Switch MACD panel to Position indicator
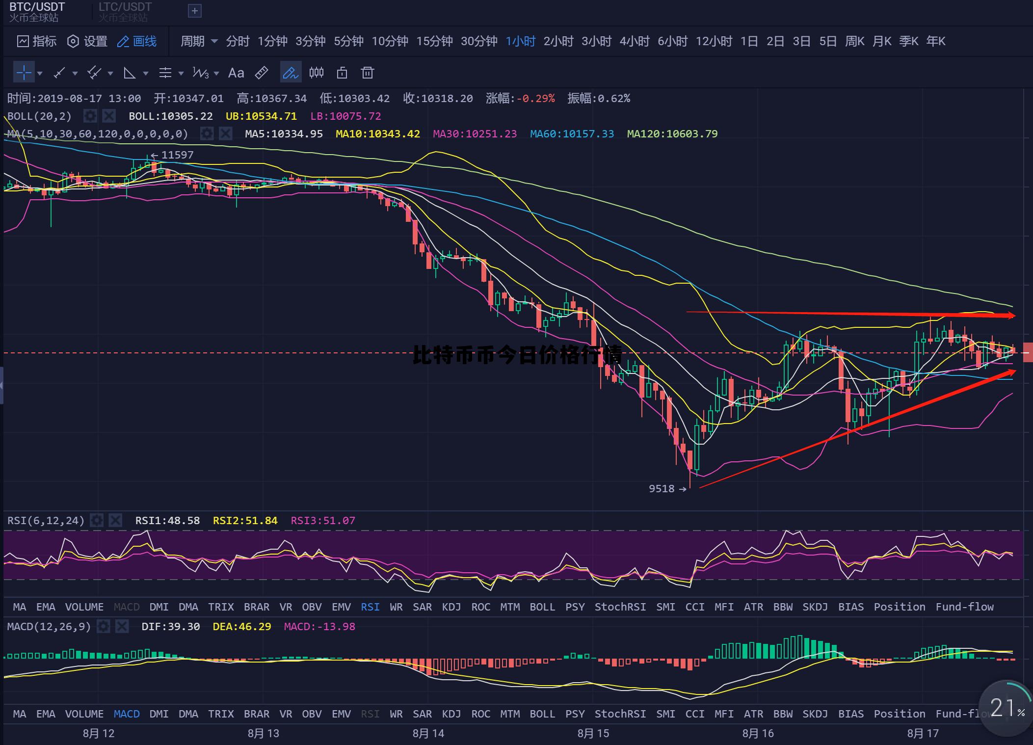1033x745 pixels. pos(900,714)
